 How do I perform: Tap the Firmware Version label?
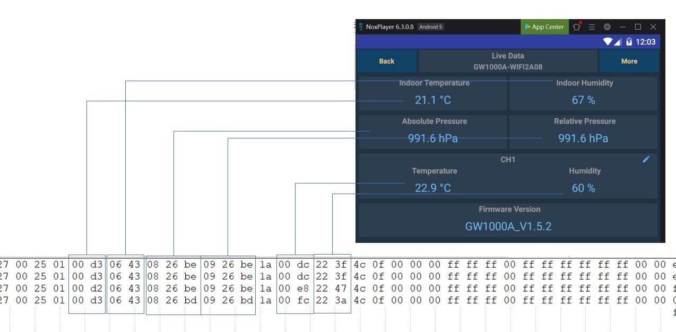pos(509,209)
